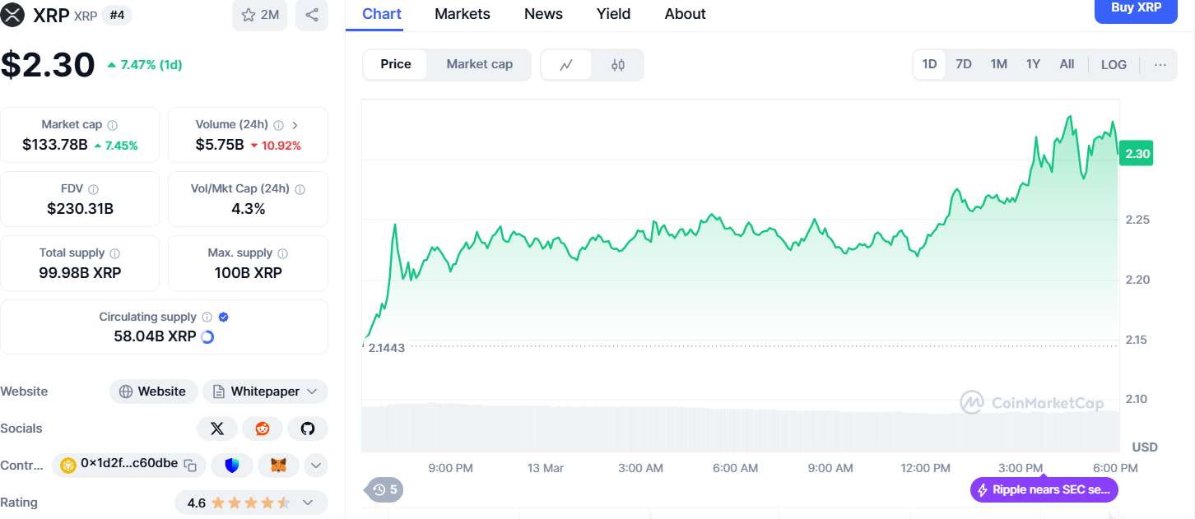Open the Reddit social link
1195x519 pixels.
tap(263, 429)
